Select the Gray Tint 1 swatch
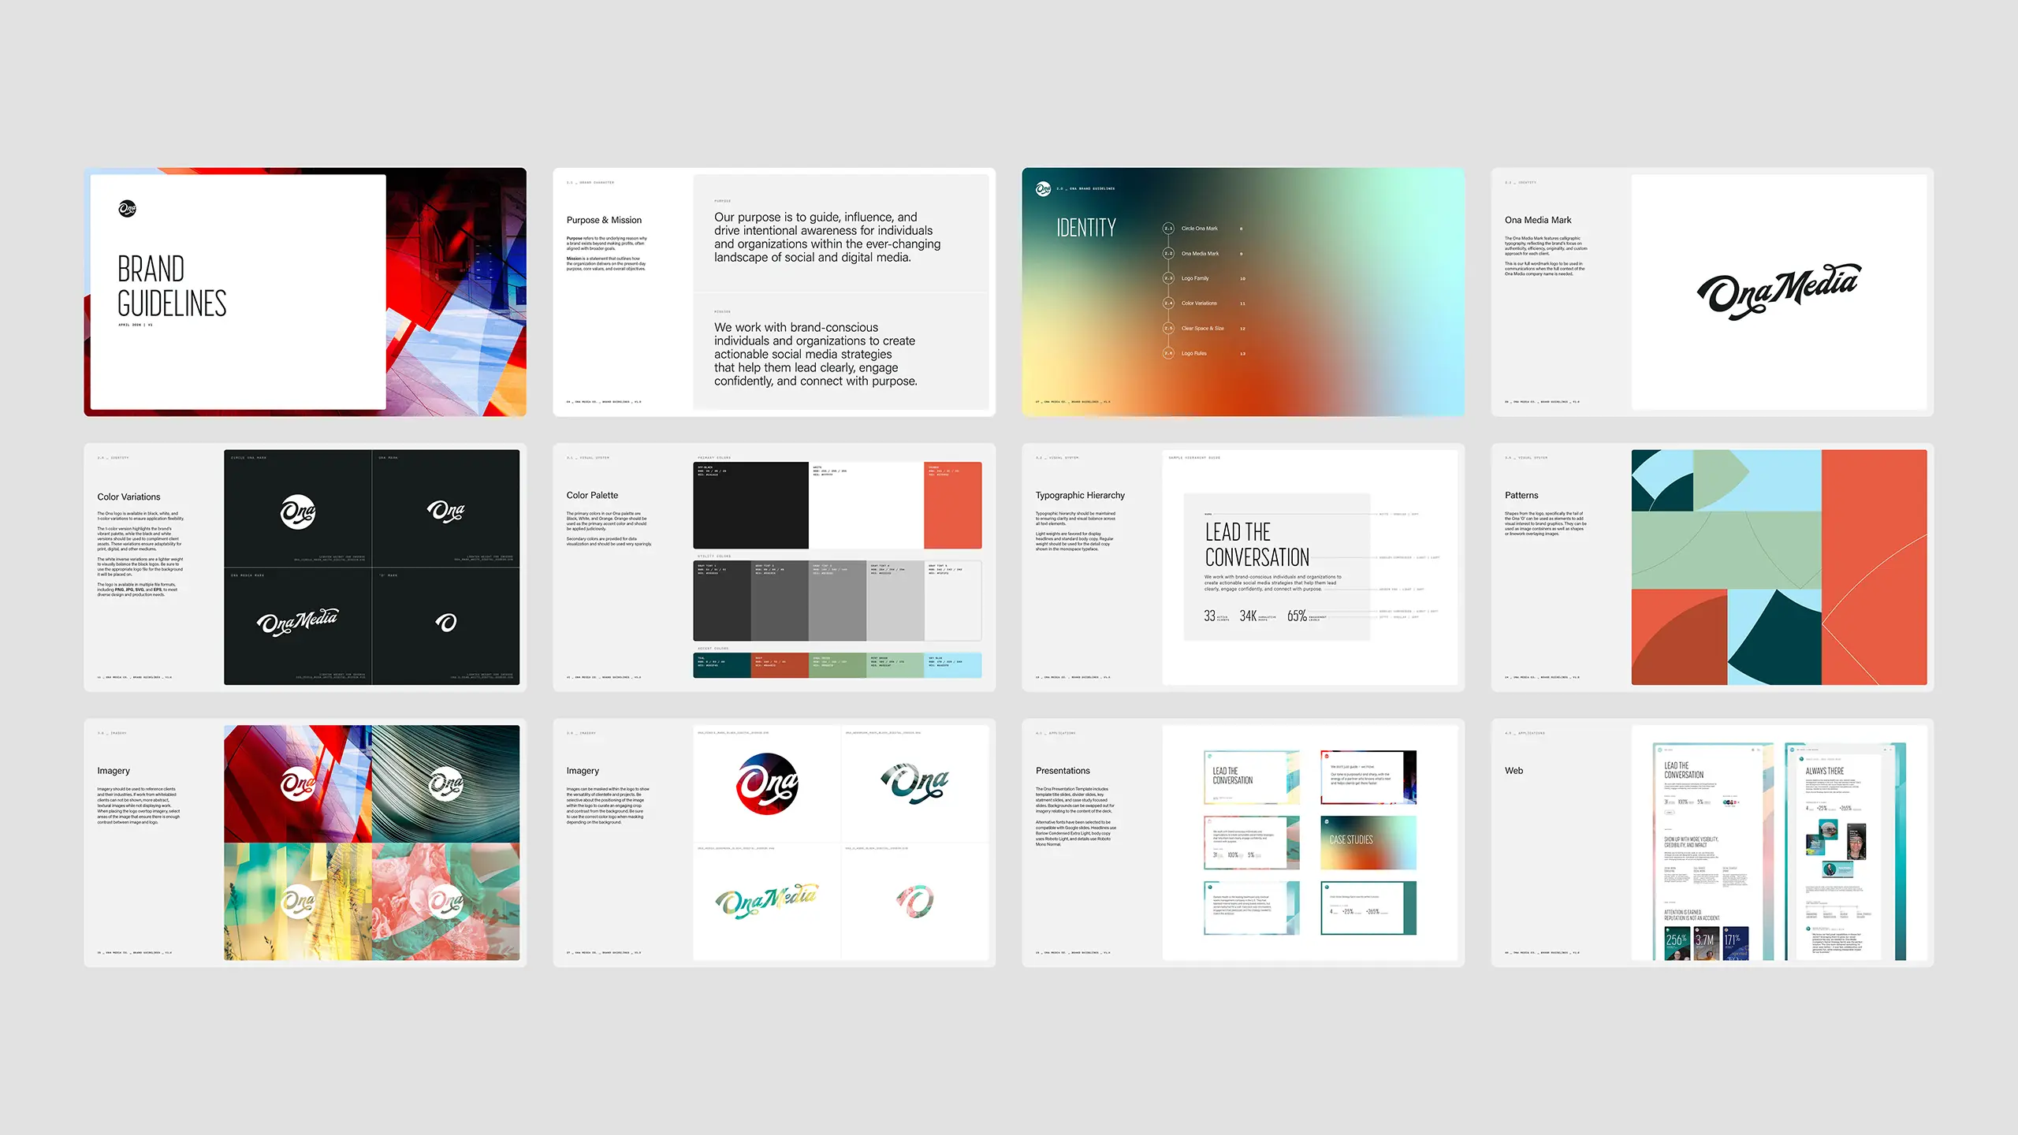 [x=722, y=601]
